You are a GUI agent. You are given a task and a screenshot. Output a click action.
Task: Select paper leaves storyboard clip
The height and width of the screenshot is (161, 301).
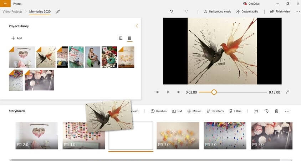[178, 136]
